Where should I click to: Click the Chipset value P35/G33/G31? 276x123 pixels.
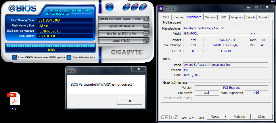(x=226, y=40)
